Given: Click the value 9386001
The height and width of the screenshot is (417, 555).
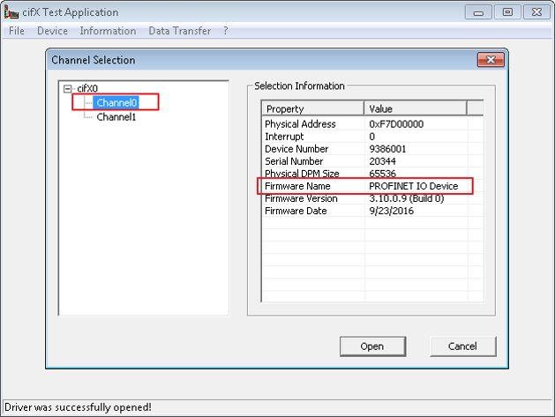Looking at the screenshot, I should [x=387, y=149].
